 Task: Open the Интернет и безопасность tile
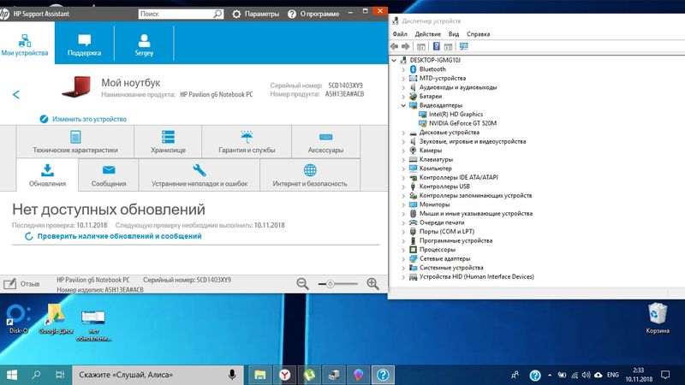tap(310, 175)
